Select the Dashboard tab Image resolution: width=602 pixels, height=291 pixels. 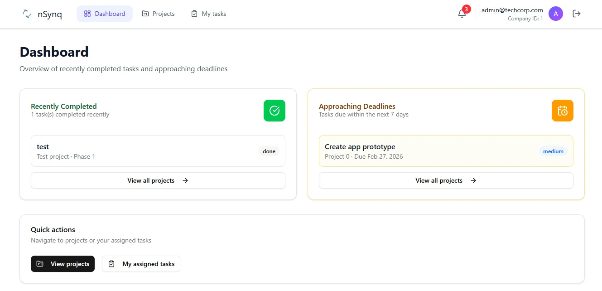[x=105, y=14]
